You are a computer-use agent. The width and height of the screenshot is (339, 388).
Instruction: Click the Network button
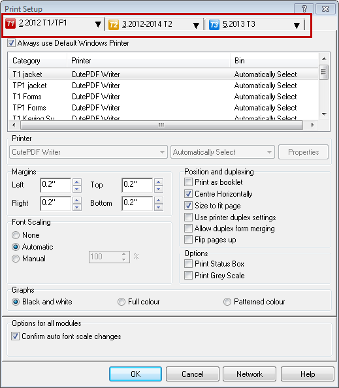250,374
